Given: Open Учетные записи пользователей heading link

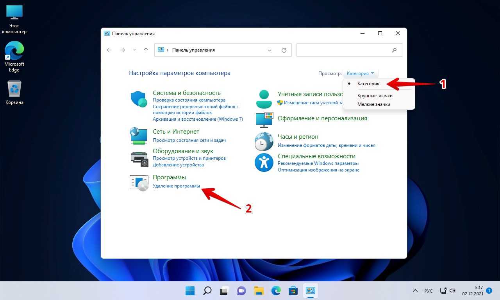Looking at the screenshot, I should point(310,94).
